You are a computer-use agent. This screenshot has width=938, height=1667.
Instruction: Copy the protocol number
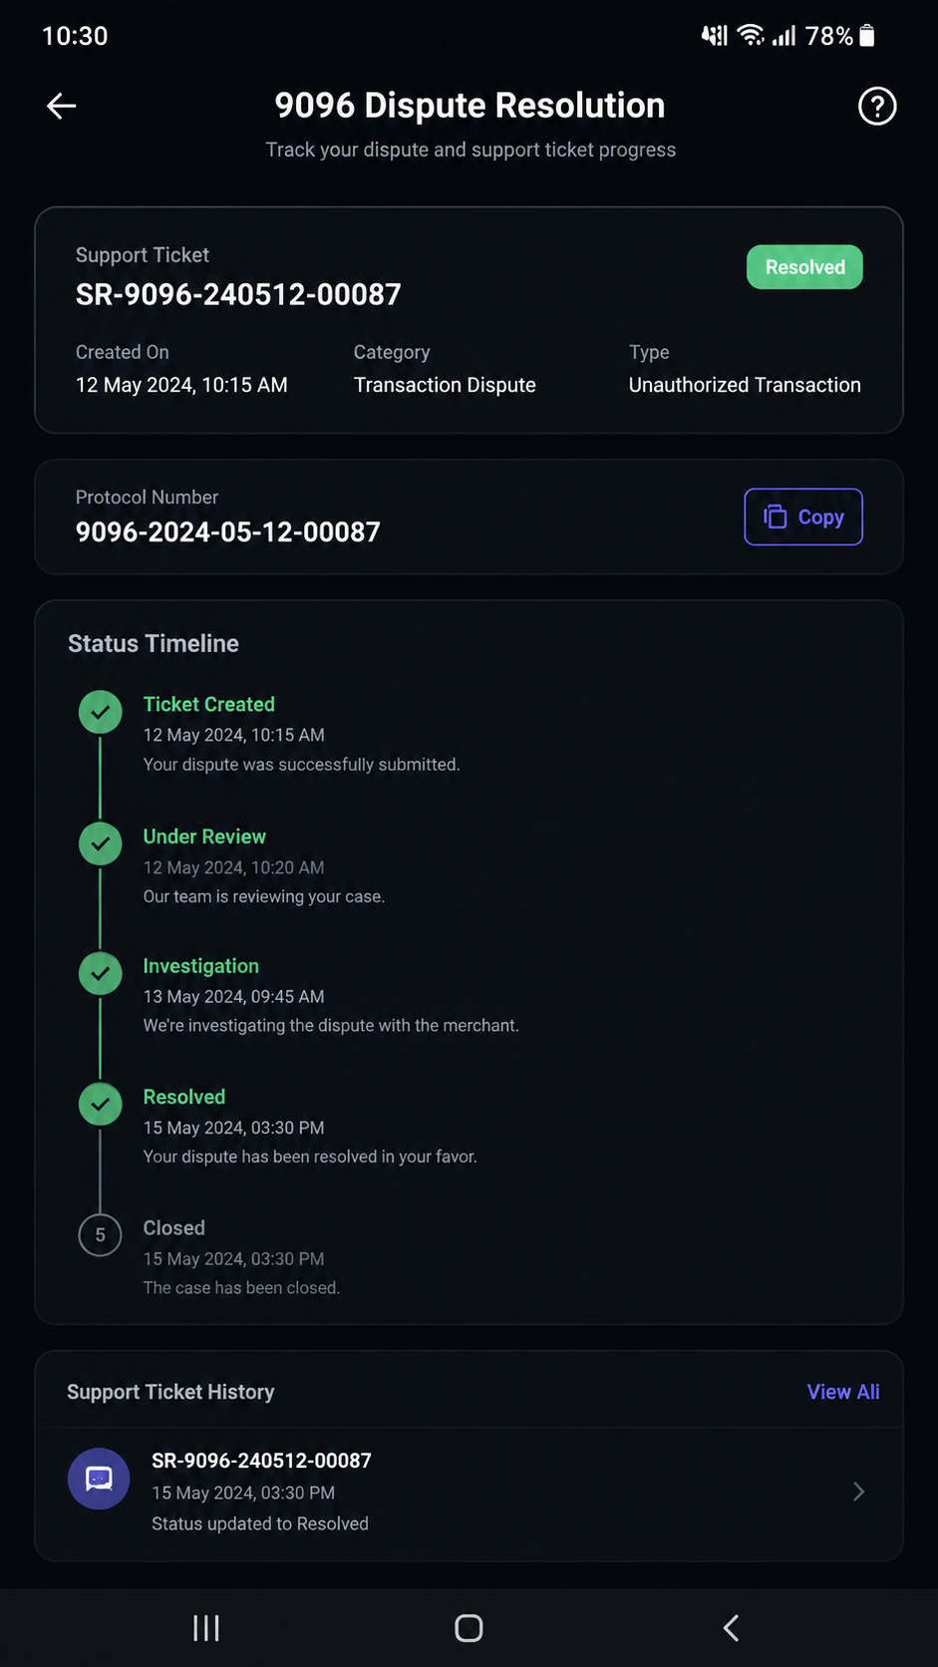(803, 516)
